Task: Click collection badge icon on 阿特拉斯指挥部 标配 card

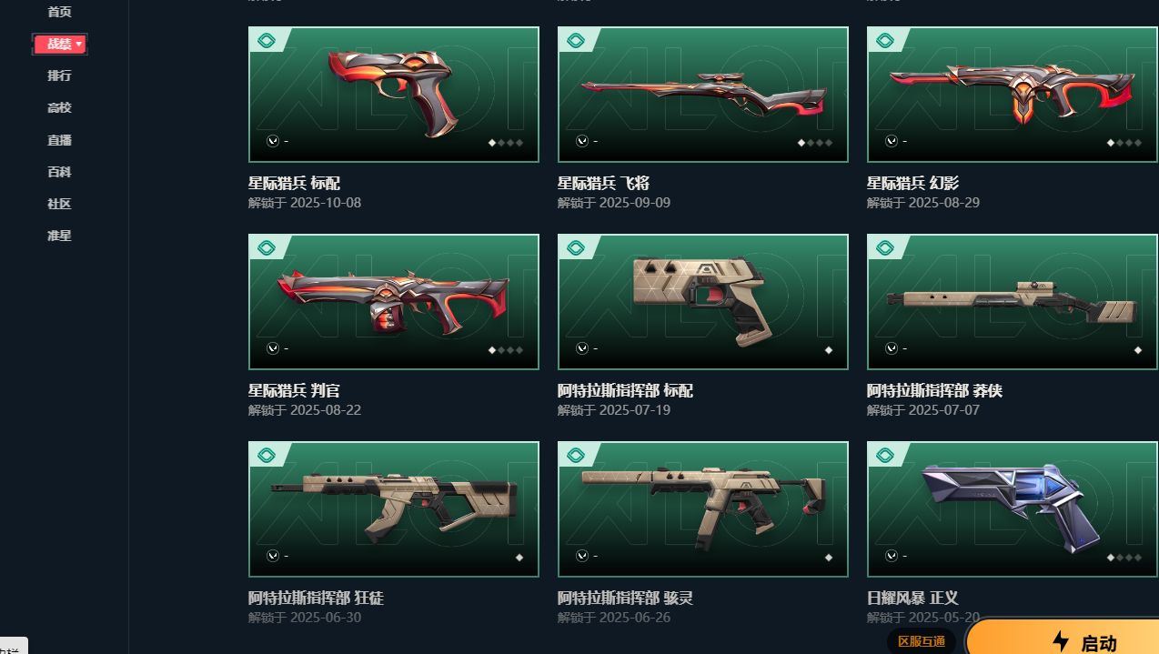Action: tap(576, 248)
